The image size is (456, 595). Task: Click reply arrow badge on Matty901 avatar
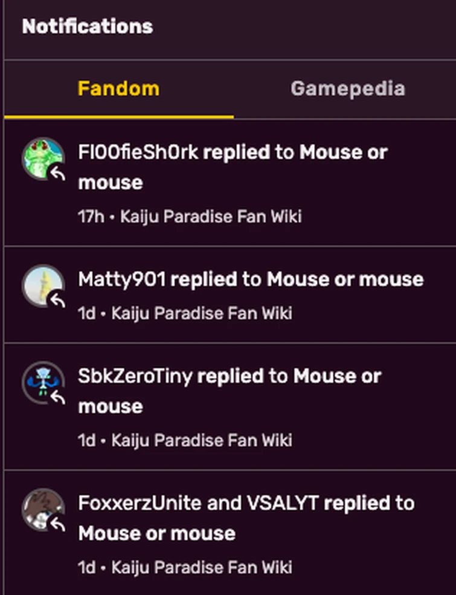click(57, 299)
